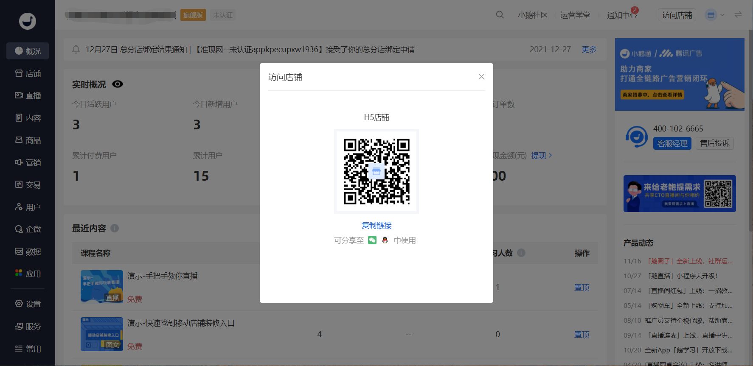Click 更多 next to the notice
The height and width of the screenshot is (366, 753).
pyautogui.click(x=589, y=50)
